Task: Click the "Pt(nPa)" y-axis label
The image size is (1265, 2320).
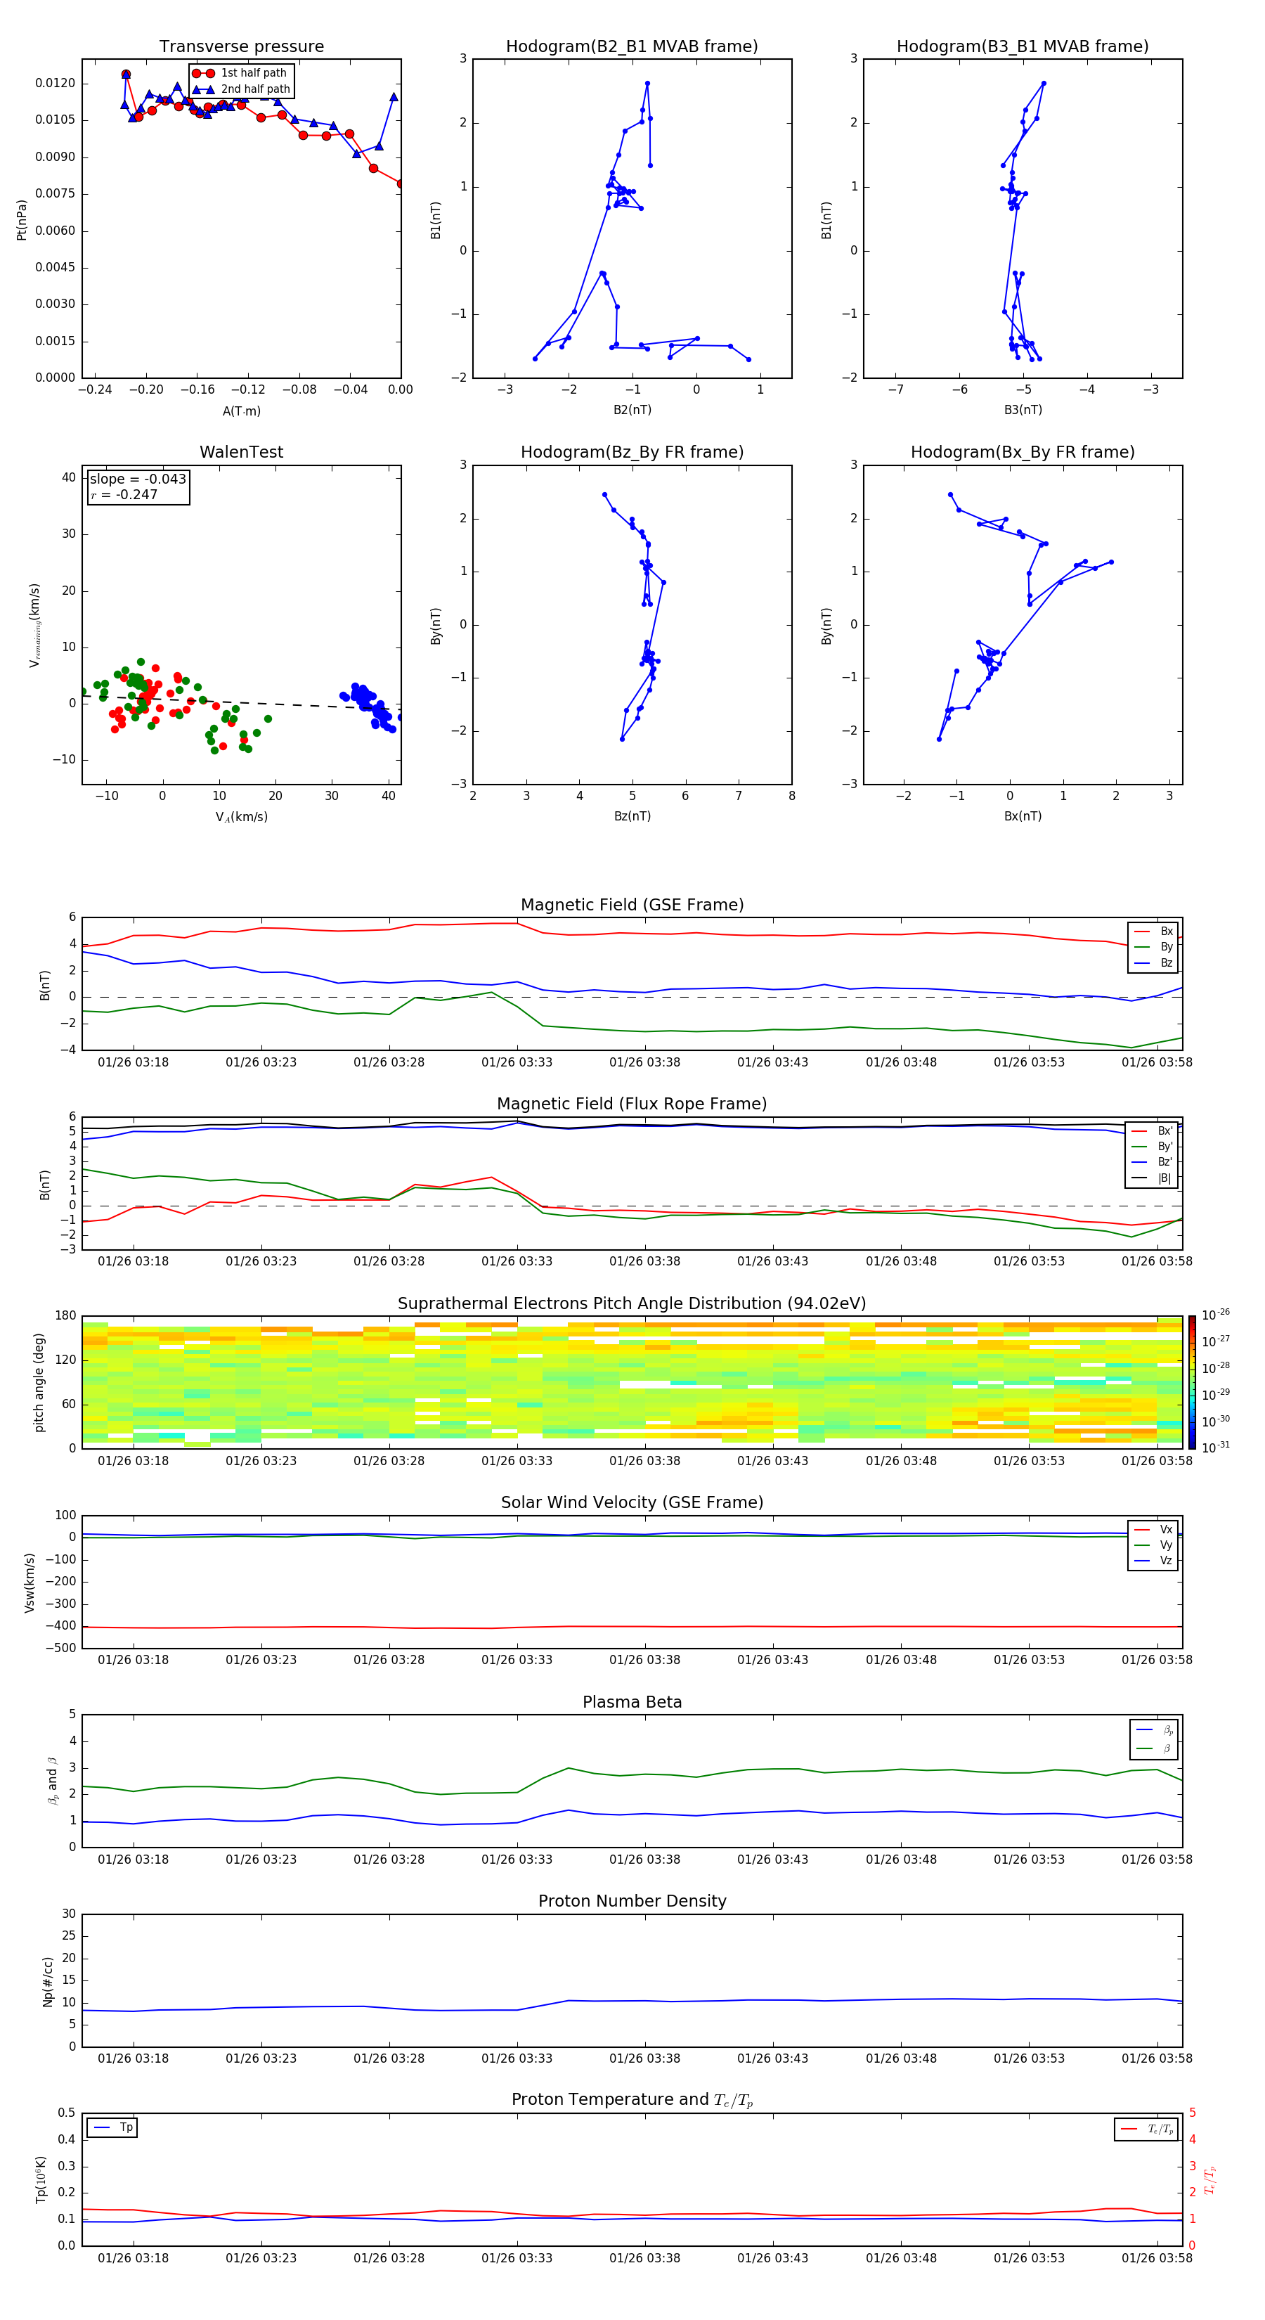Action: point(22,219)
